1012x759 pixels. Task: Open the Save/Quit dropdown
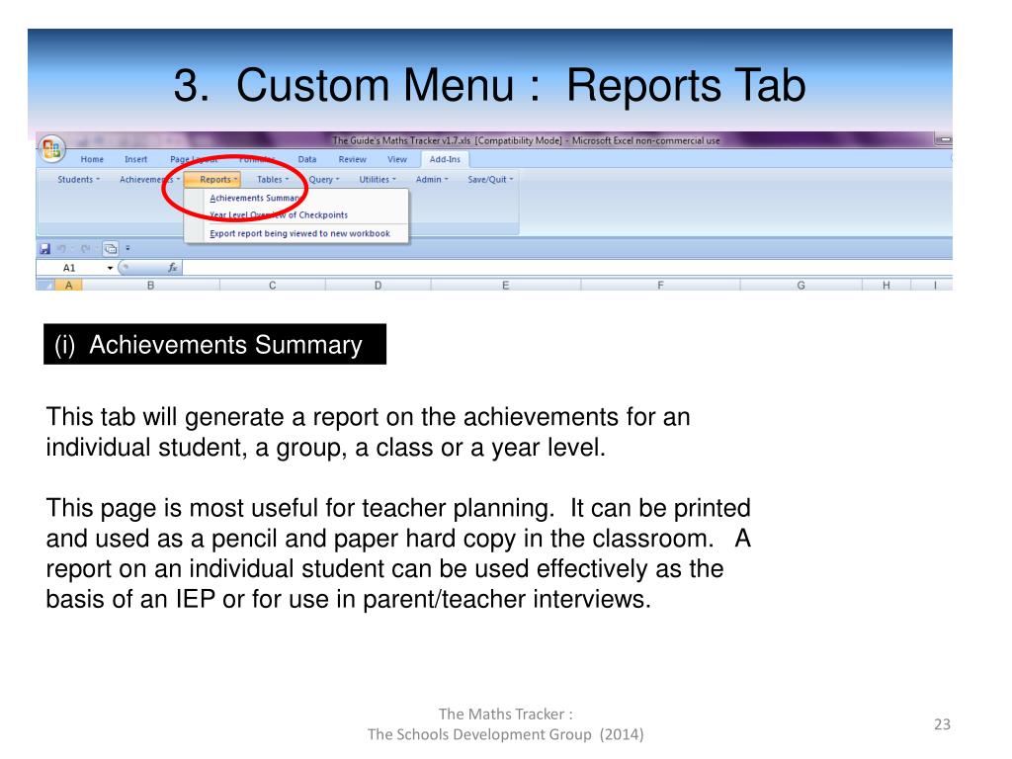click(x=490, y=180)
